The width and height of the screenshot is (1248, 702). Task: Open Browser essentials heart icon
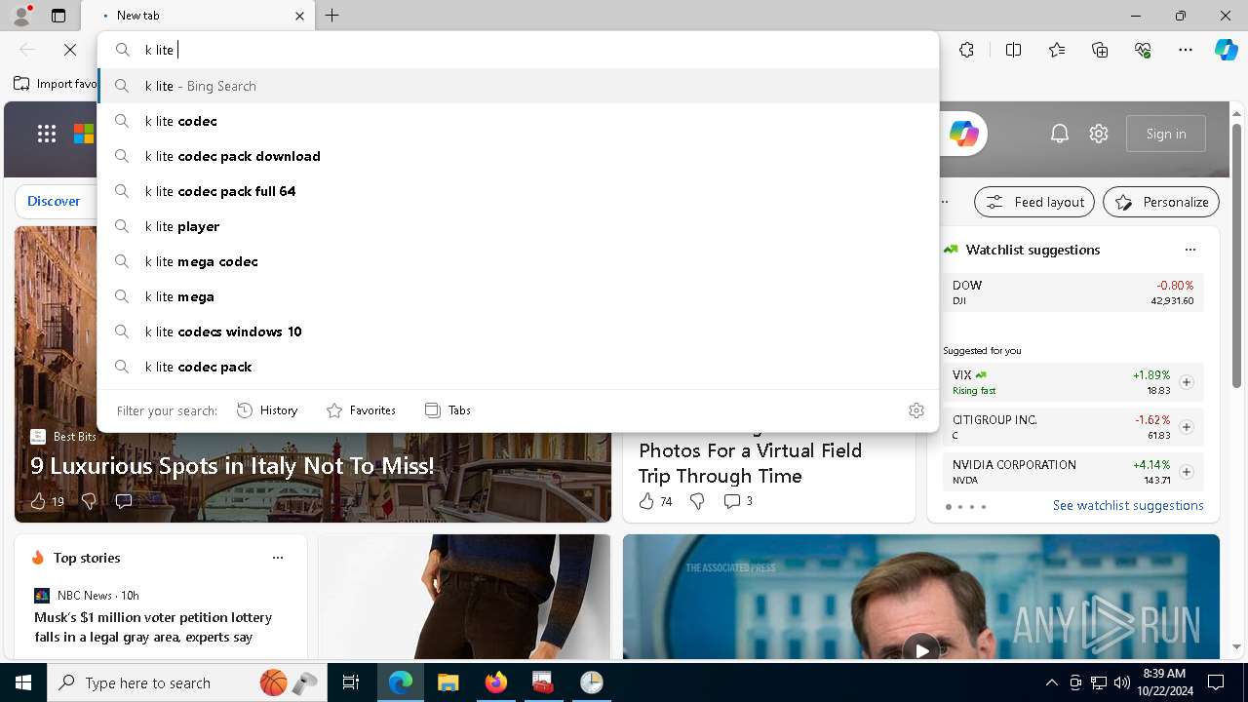coord(1143,50)
